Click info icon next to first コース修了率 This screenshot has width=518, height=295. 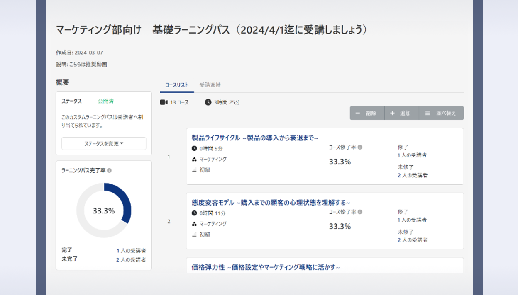click(360, 147)
